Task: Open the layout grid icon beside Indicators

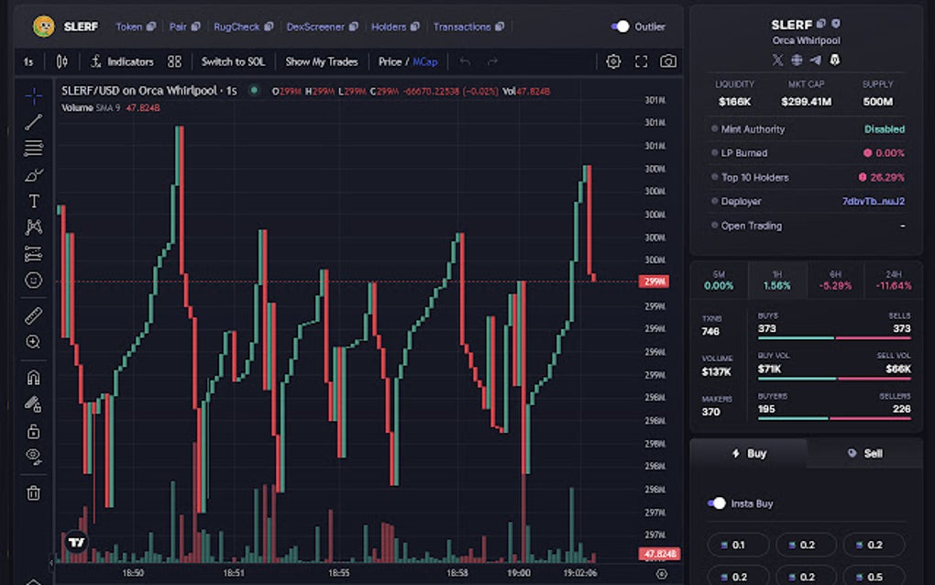Action: 174,61
